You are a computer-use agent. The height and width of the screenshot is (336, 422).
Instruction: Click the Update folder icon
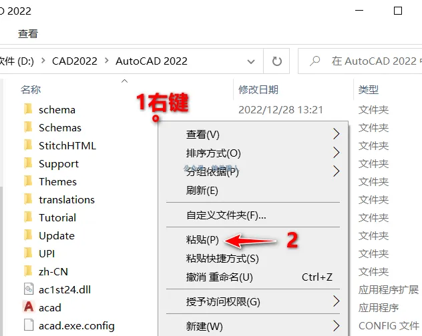(x=28, y=235)
